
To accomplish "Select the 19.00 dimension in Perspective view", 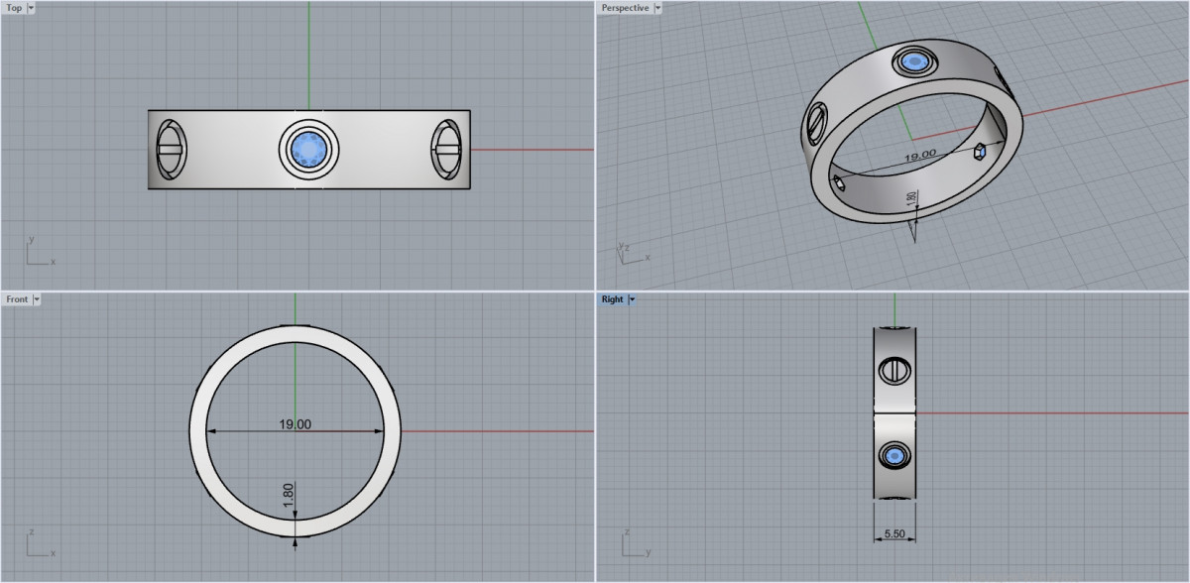I will (920, 156).
